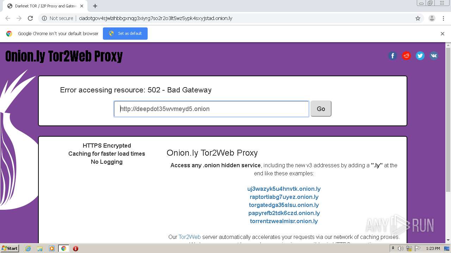Image resolution: width=451 pixels, height=253 pixels.
Task: Open the Windows Start menu
Action: click(10, 248)
